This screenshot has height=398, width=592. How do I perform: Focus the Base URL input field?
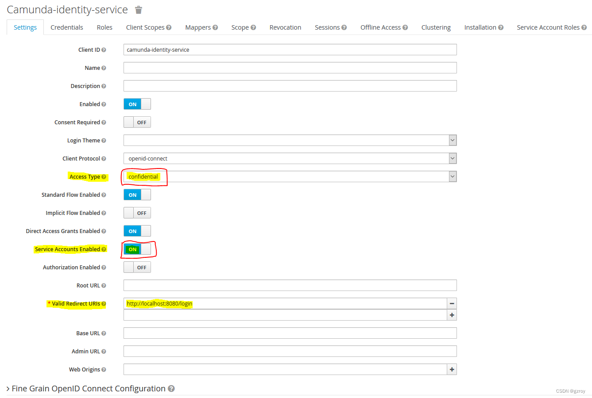click(x=290, y=333)
